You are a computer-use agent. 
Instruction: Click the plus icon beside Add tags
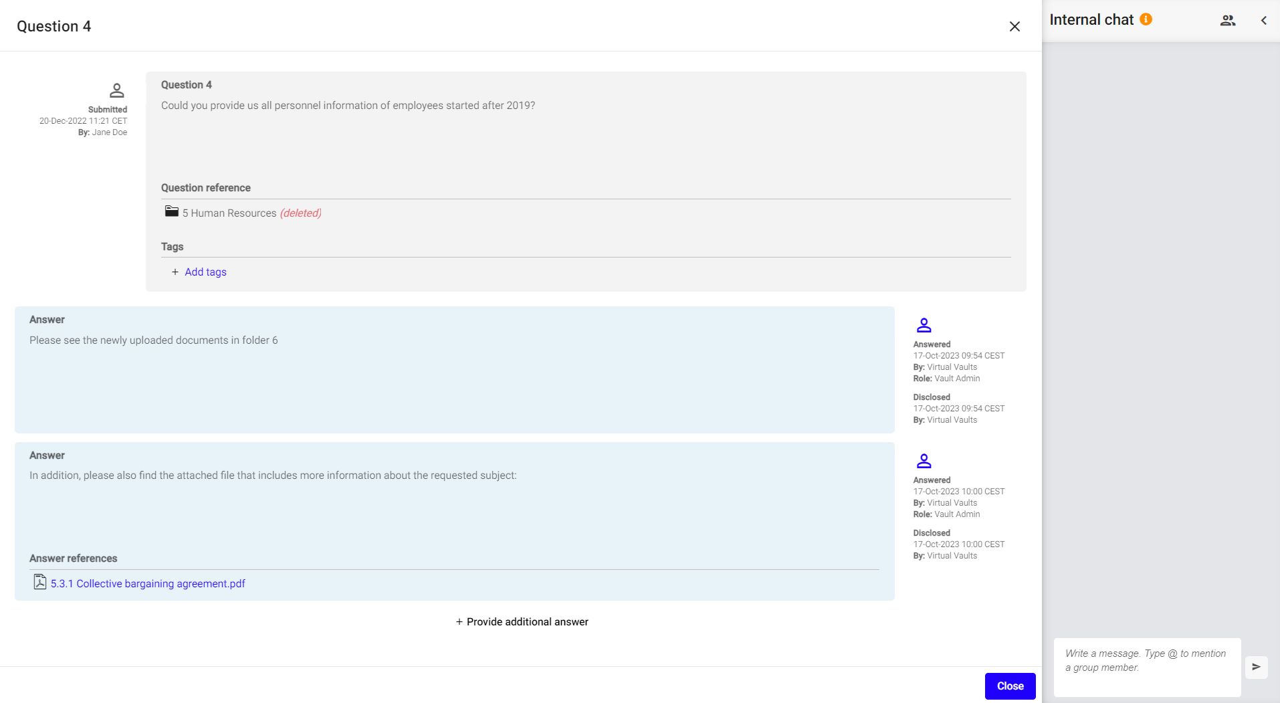coord(175,272)
